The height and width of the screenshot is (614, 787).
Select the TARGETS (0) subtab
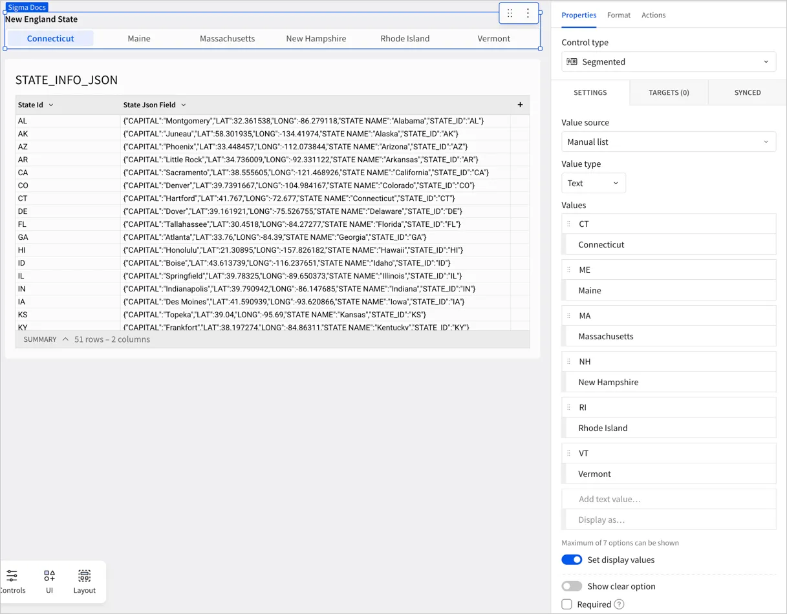[x=669, y=92]
